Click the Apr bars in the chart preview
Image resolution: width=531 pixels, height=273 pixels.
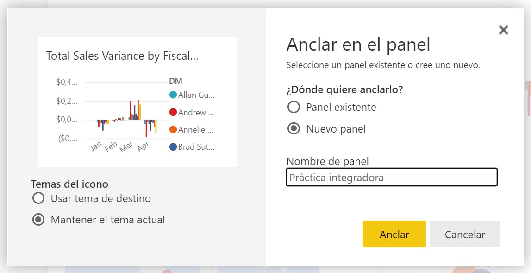(151, 128)
